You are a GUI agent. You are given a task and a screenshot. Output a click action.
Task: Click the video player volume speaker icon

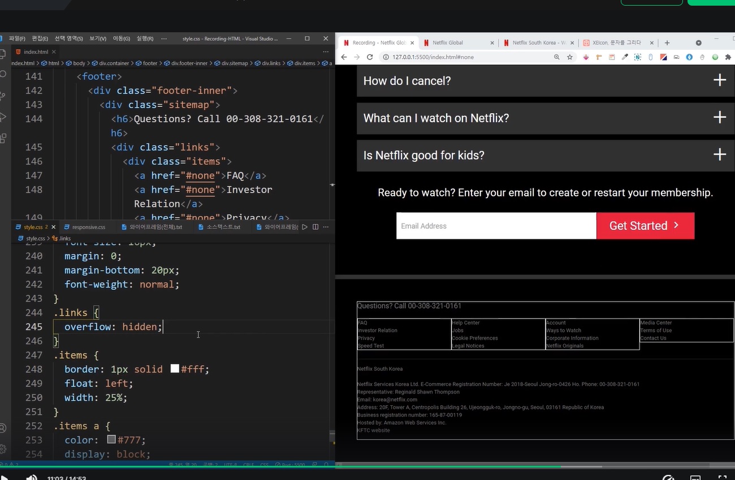(32, 477)
